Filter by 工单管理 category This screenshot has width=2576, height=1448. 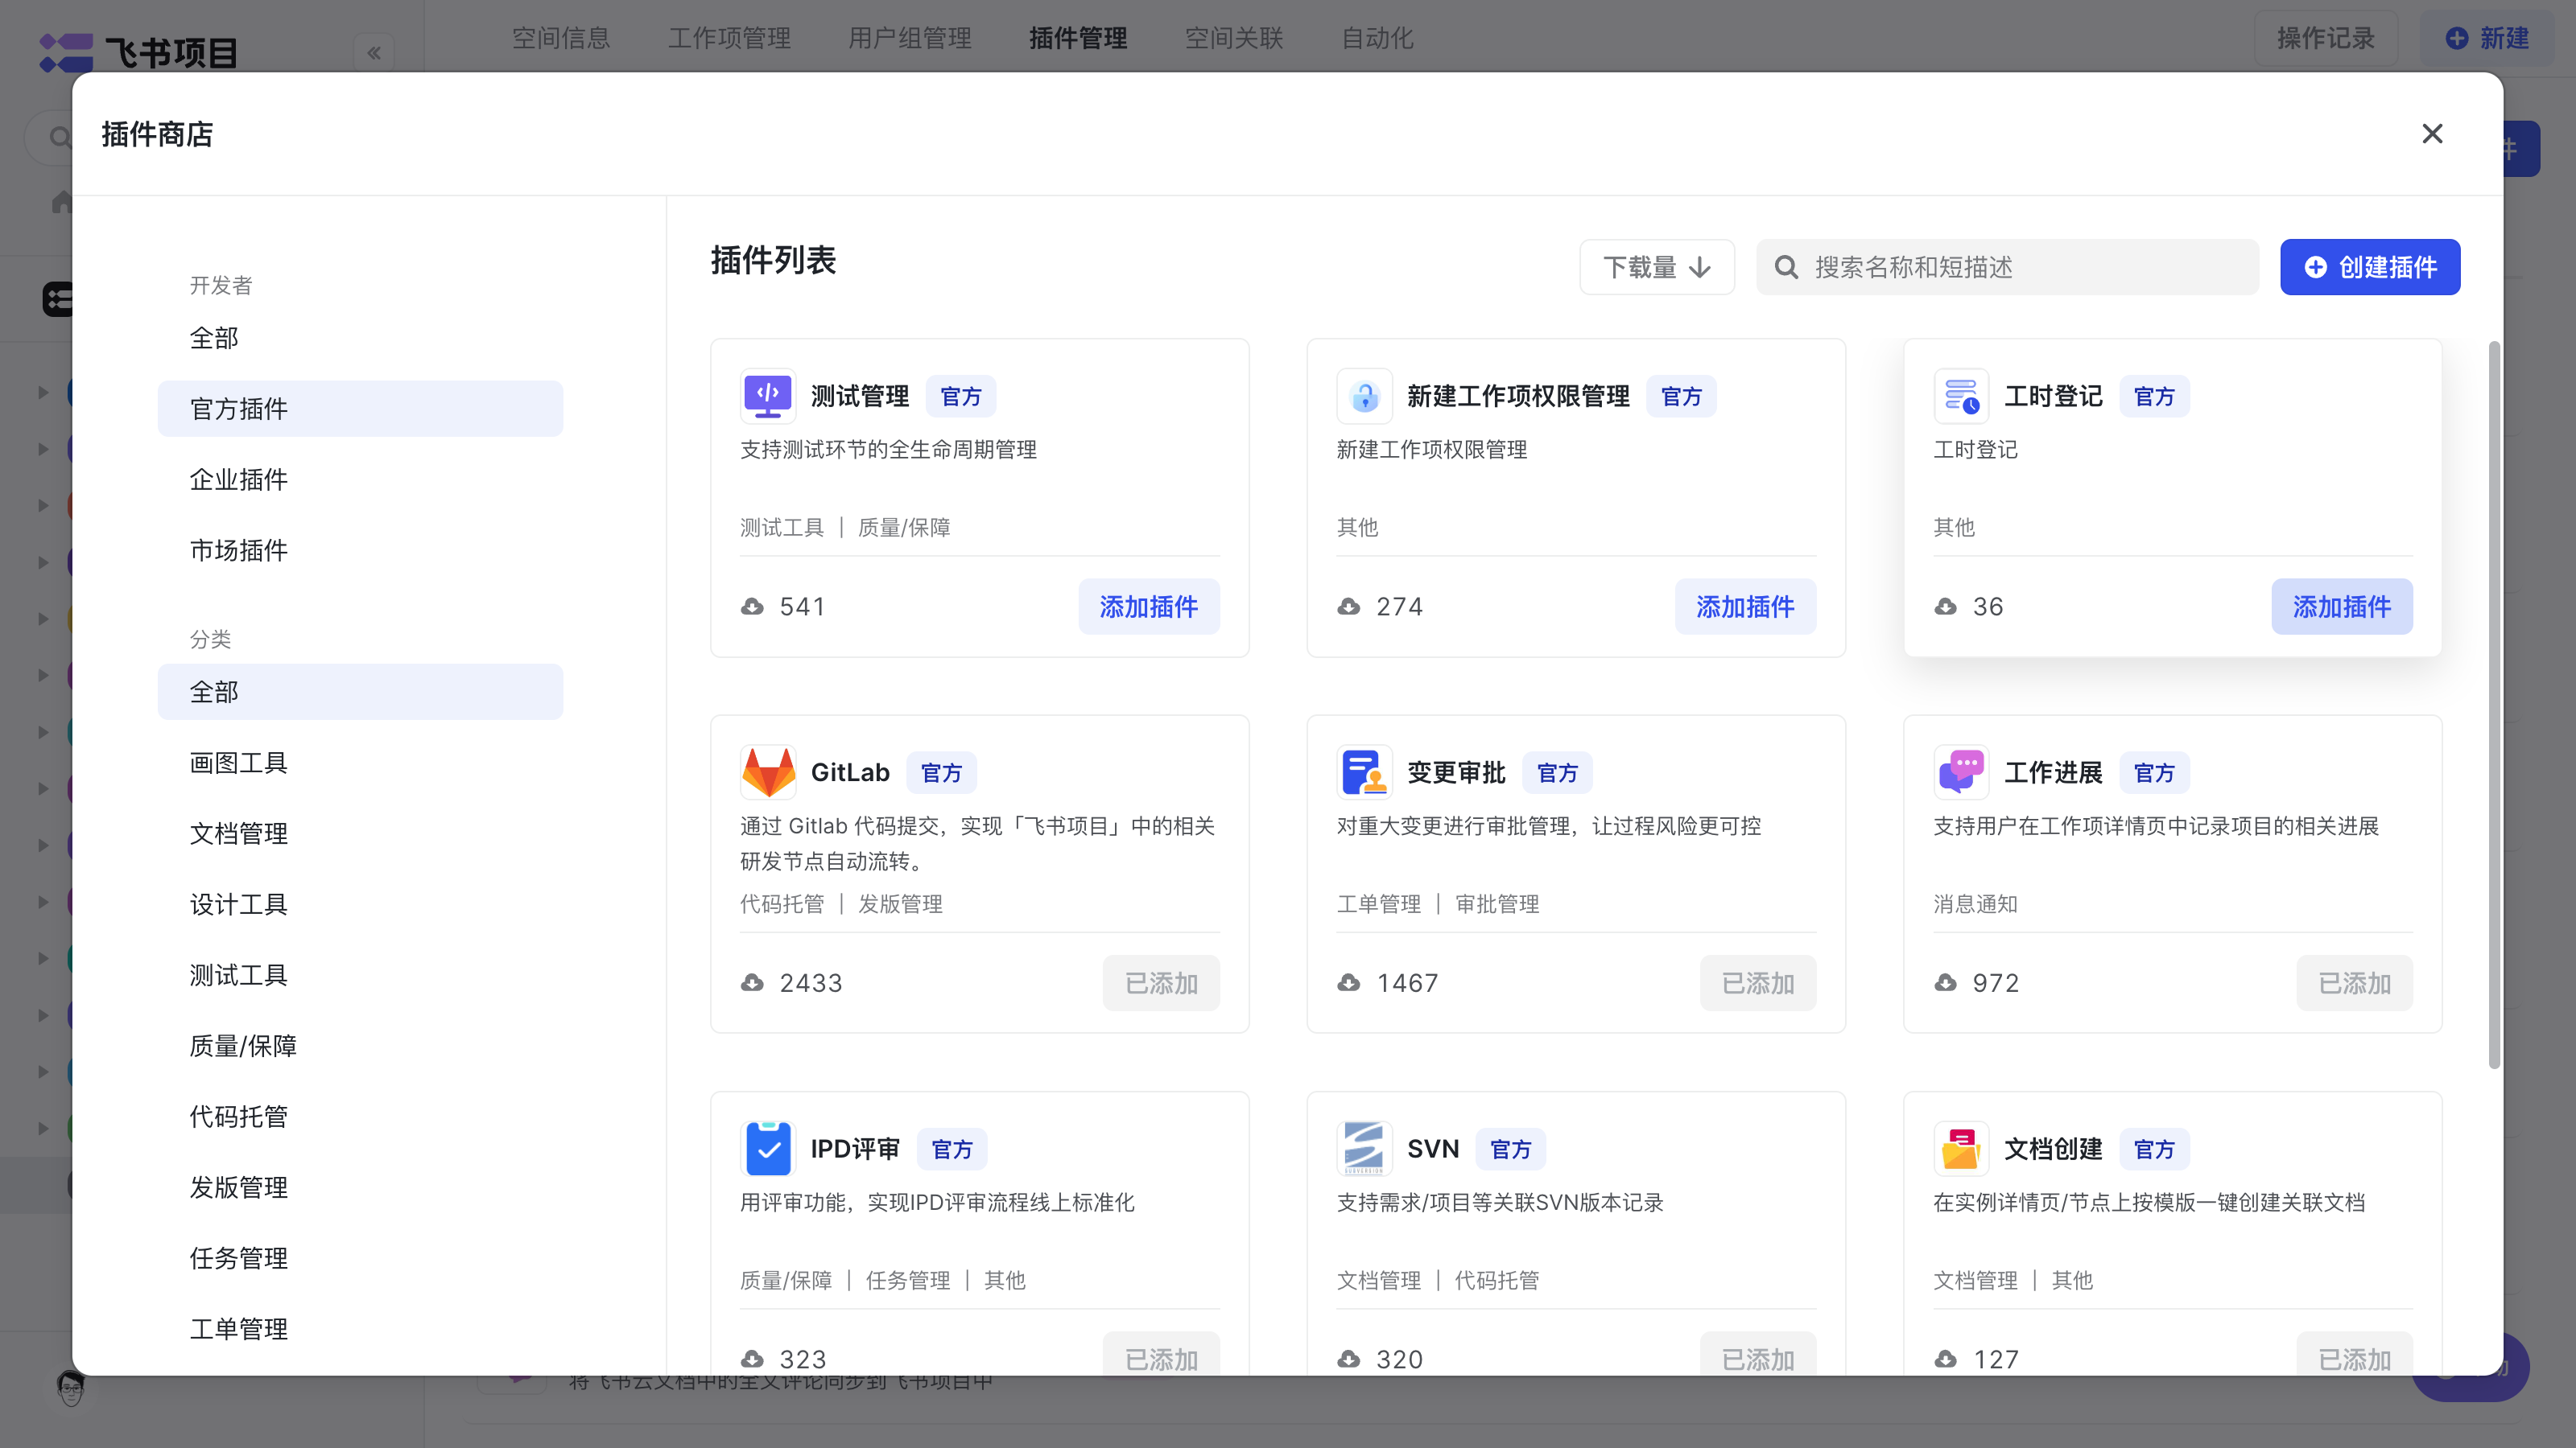(360, 1329)
